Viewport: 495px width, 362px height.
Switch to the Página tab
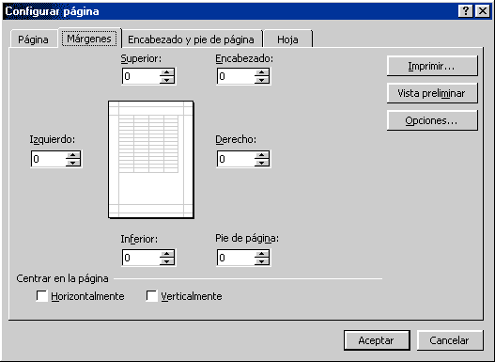(x=34, y=39)
